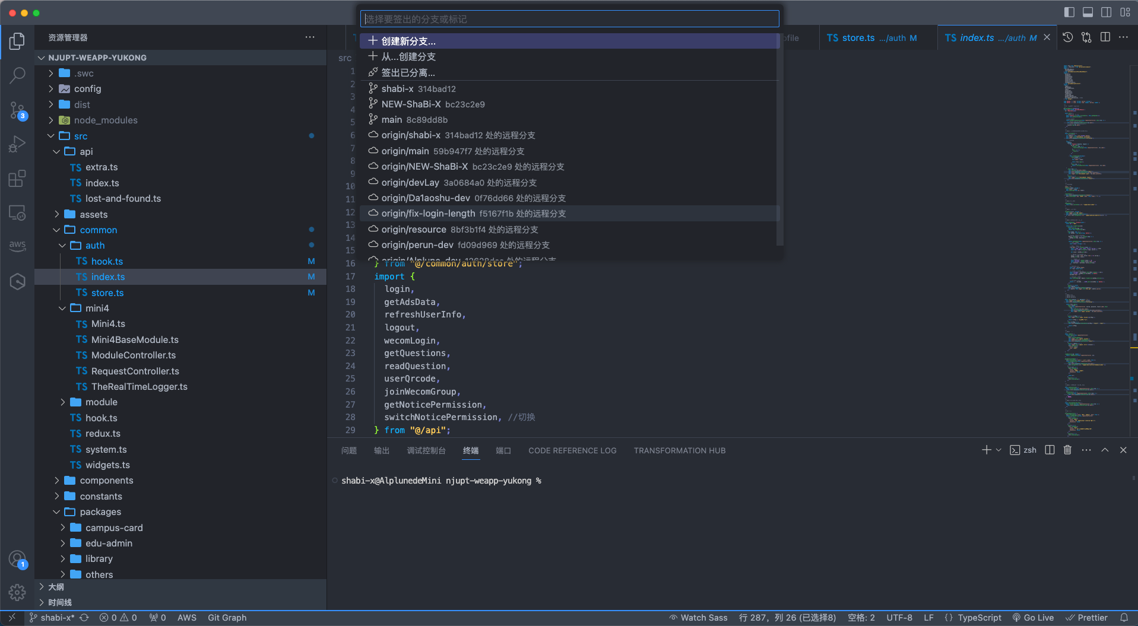Expand the config folder
The image size is (1138, 626).
click(51, 88)
